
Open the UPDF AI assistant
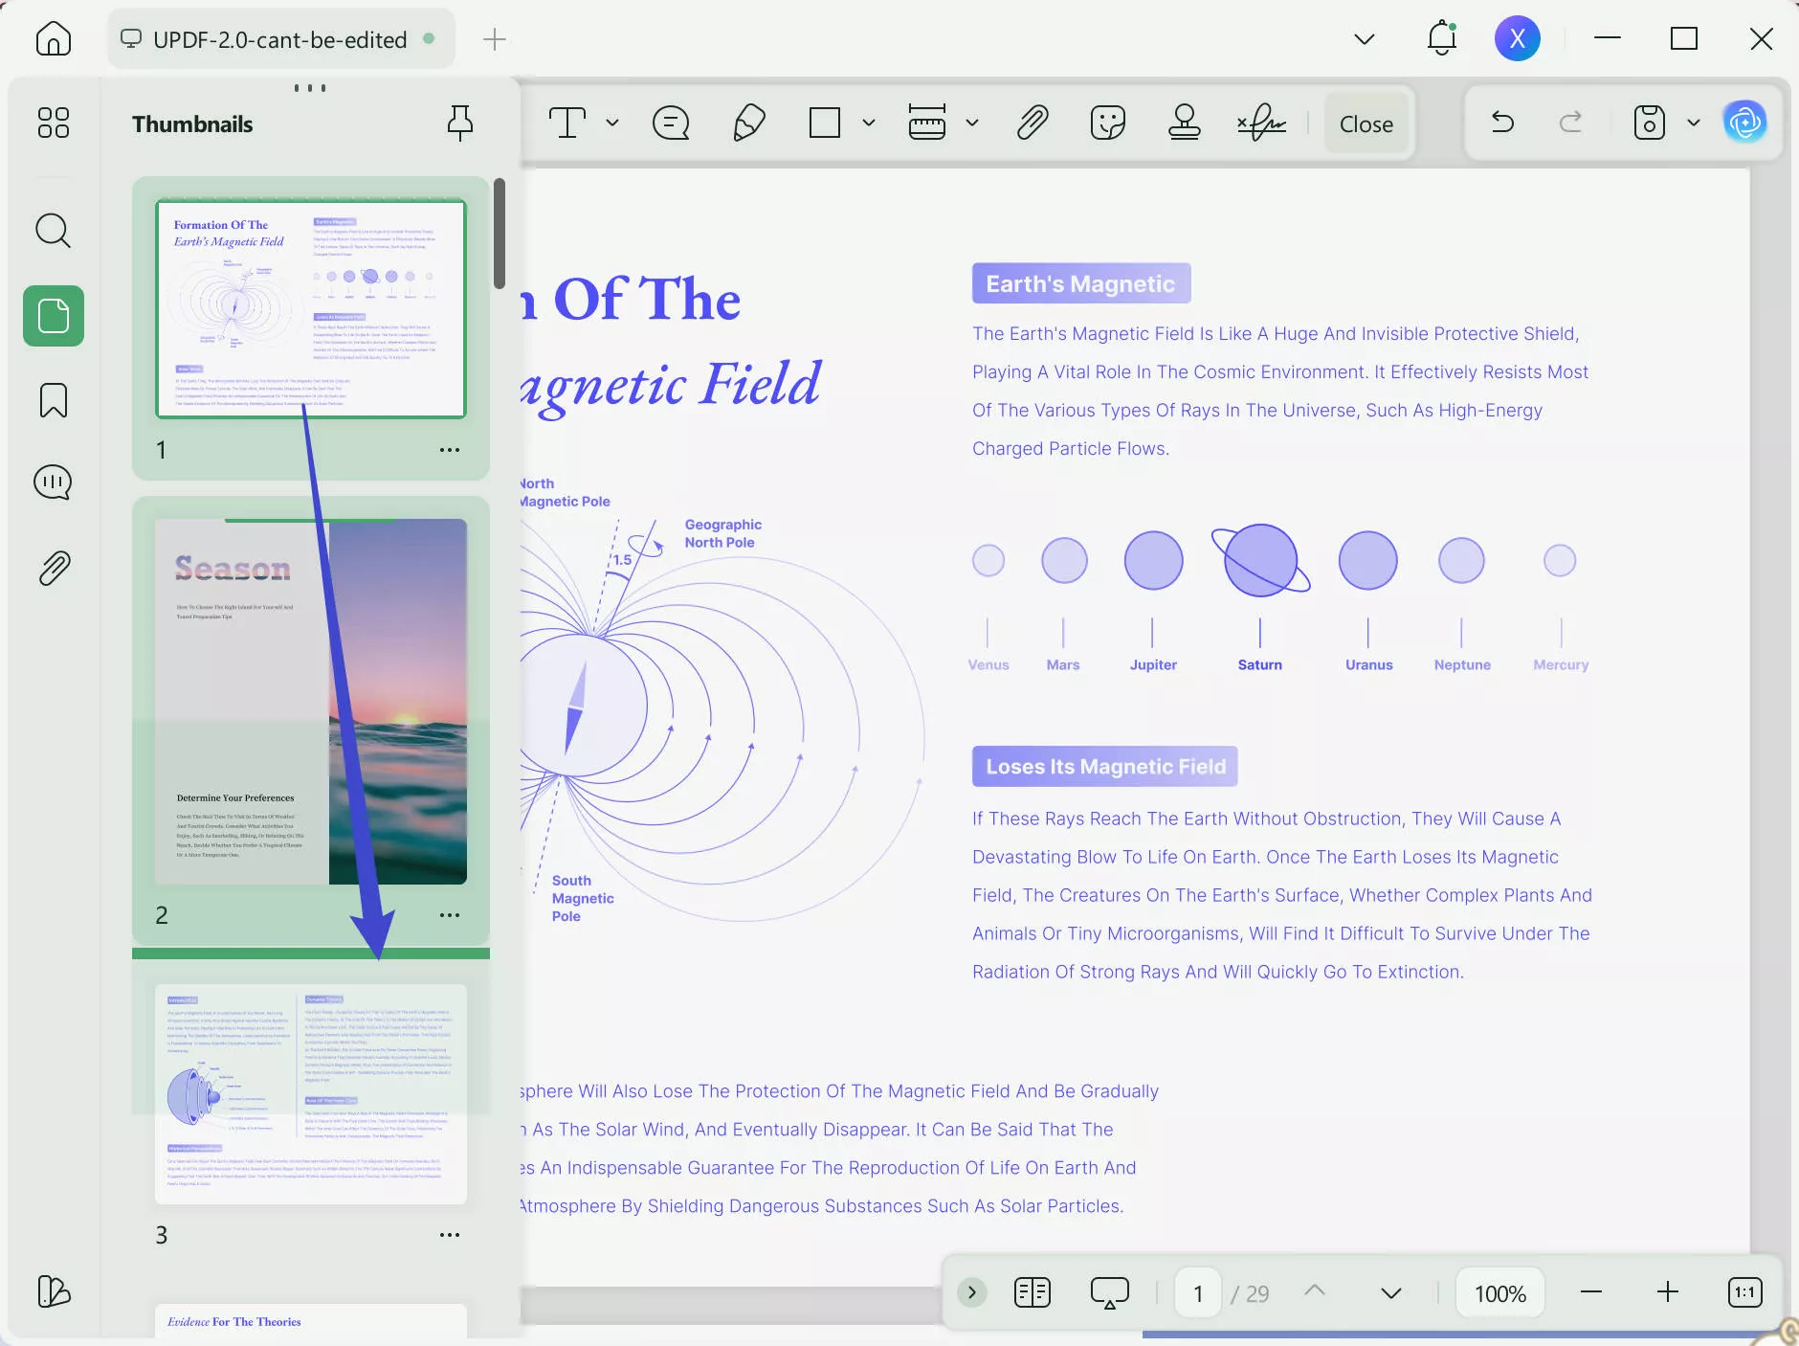(1744, 123)
